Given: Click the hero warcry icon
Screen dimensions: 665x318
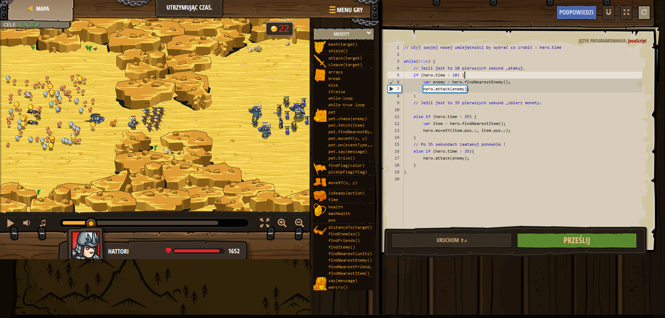Looking at the screenshot, I should 320,283.
